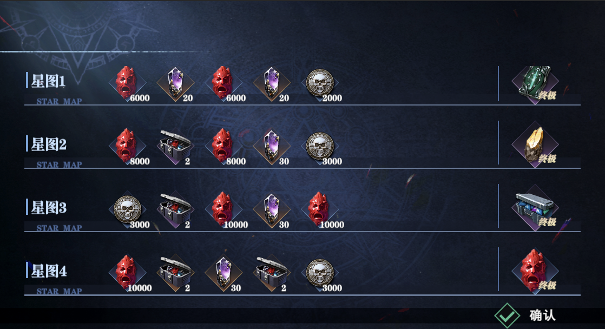
Task: Click 星图1 skull coin reward 2000
Action: coord(320,83)
